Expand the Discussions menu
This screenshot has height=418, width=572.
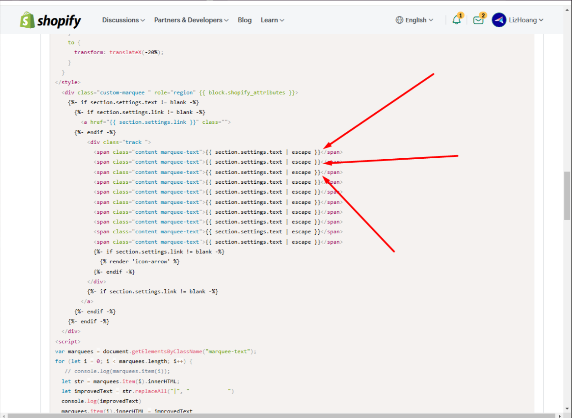pyautogui.click(x=123, y=20)
